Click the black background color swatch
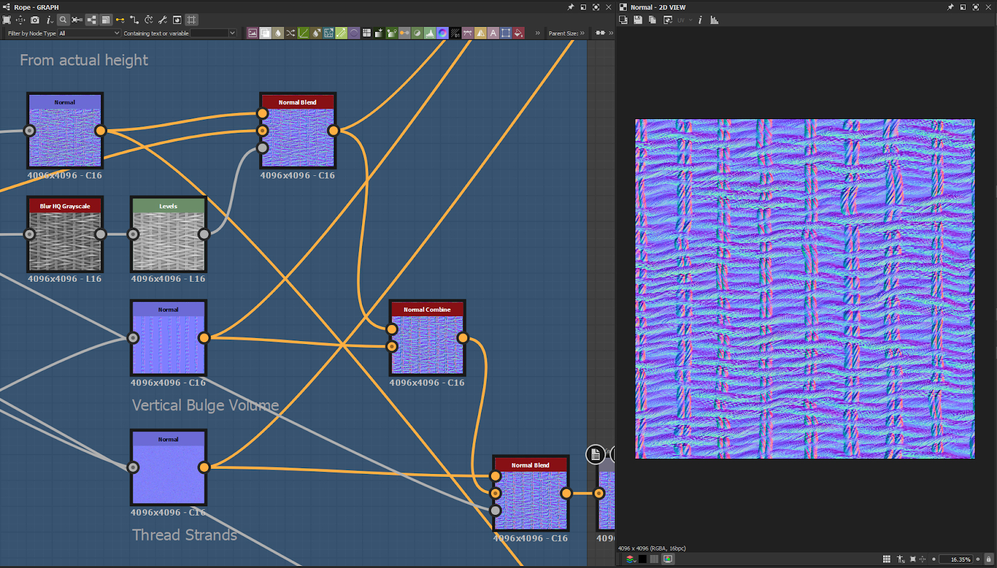 tap(642, 559)
